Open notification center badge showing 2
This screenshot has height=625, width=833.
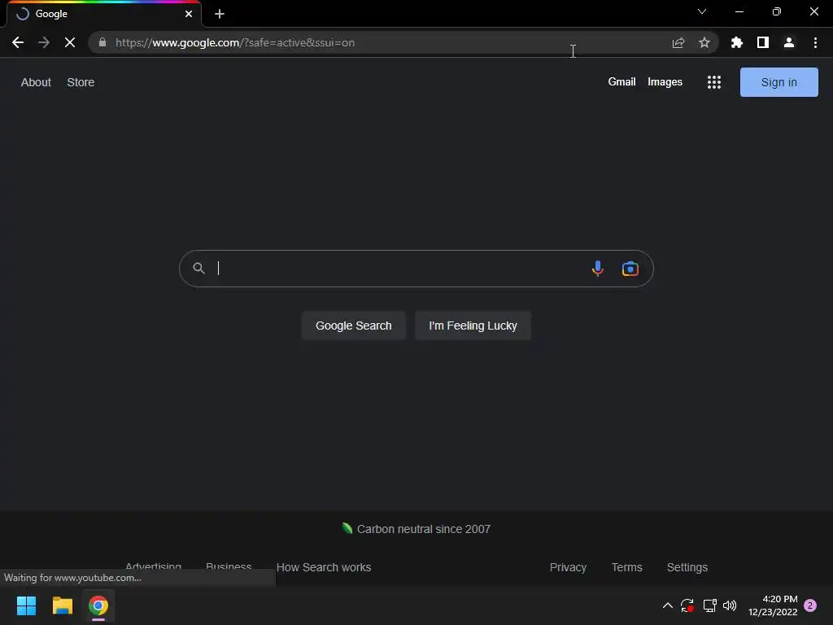(810, 605)
